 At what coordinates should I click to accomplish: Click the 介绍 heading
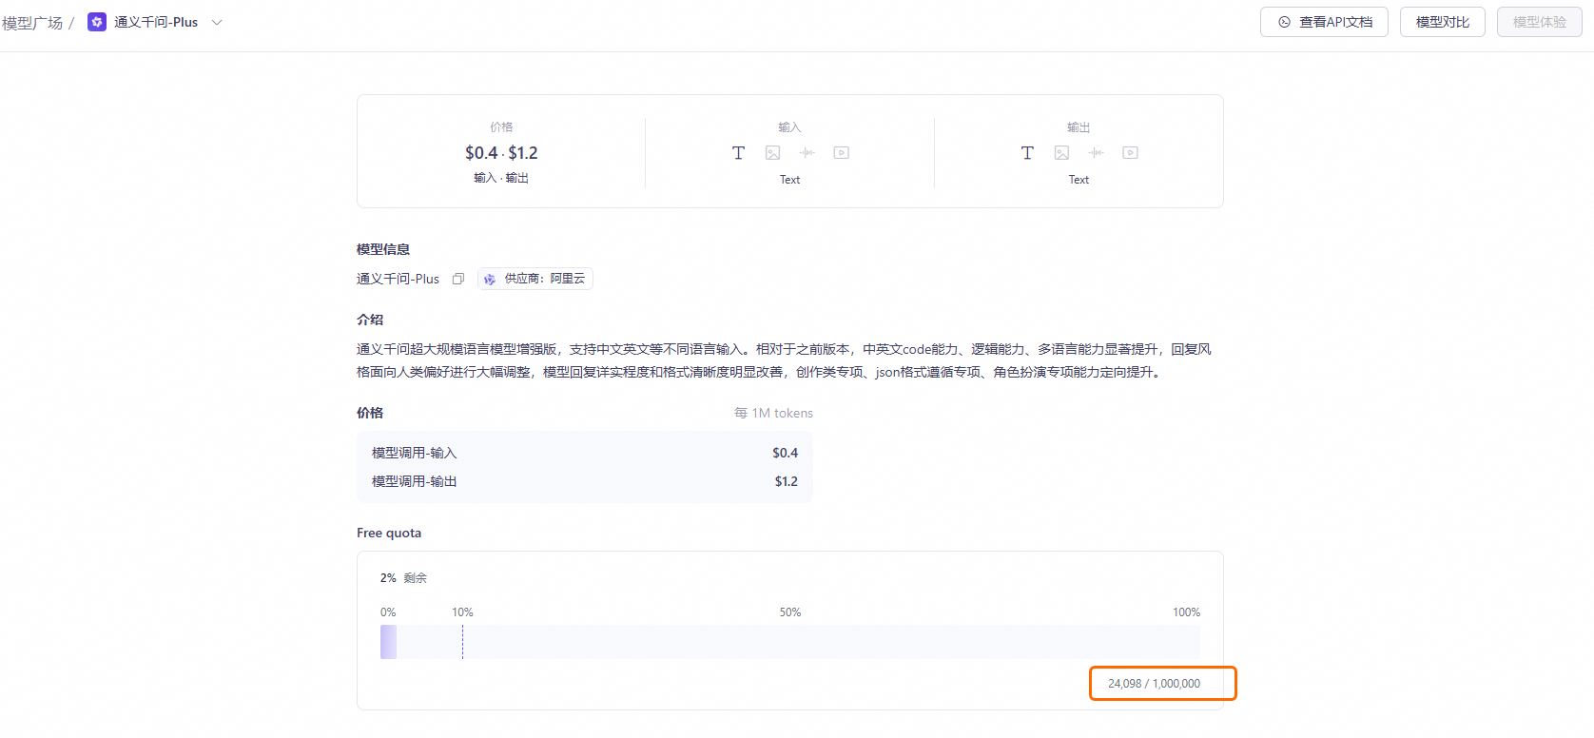[x=370, y=320]
